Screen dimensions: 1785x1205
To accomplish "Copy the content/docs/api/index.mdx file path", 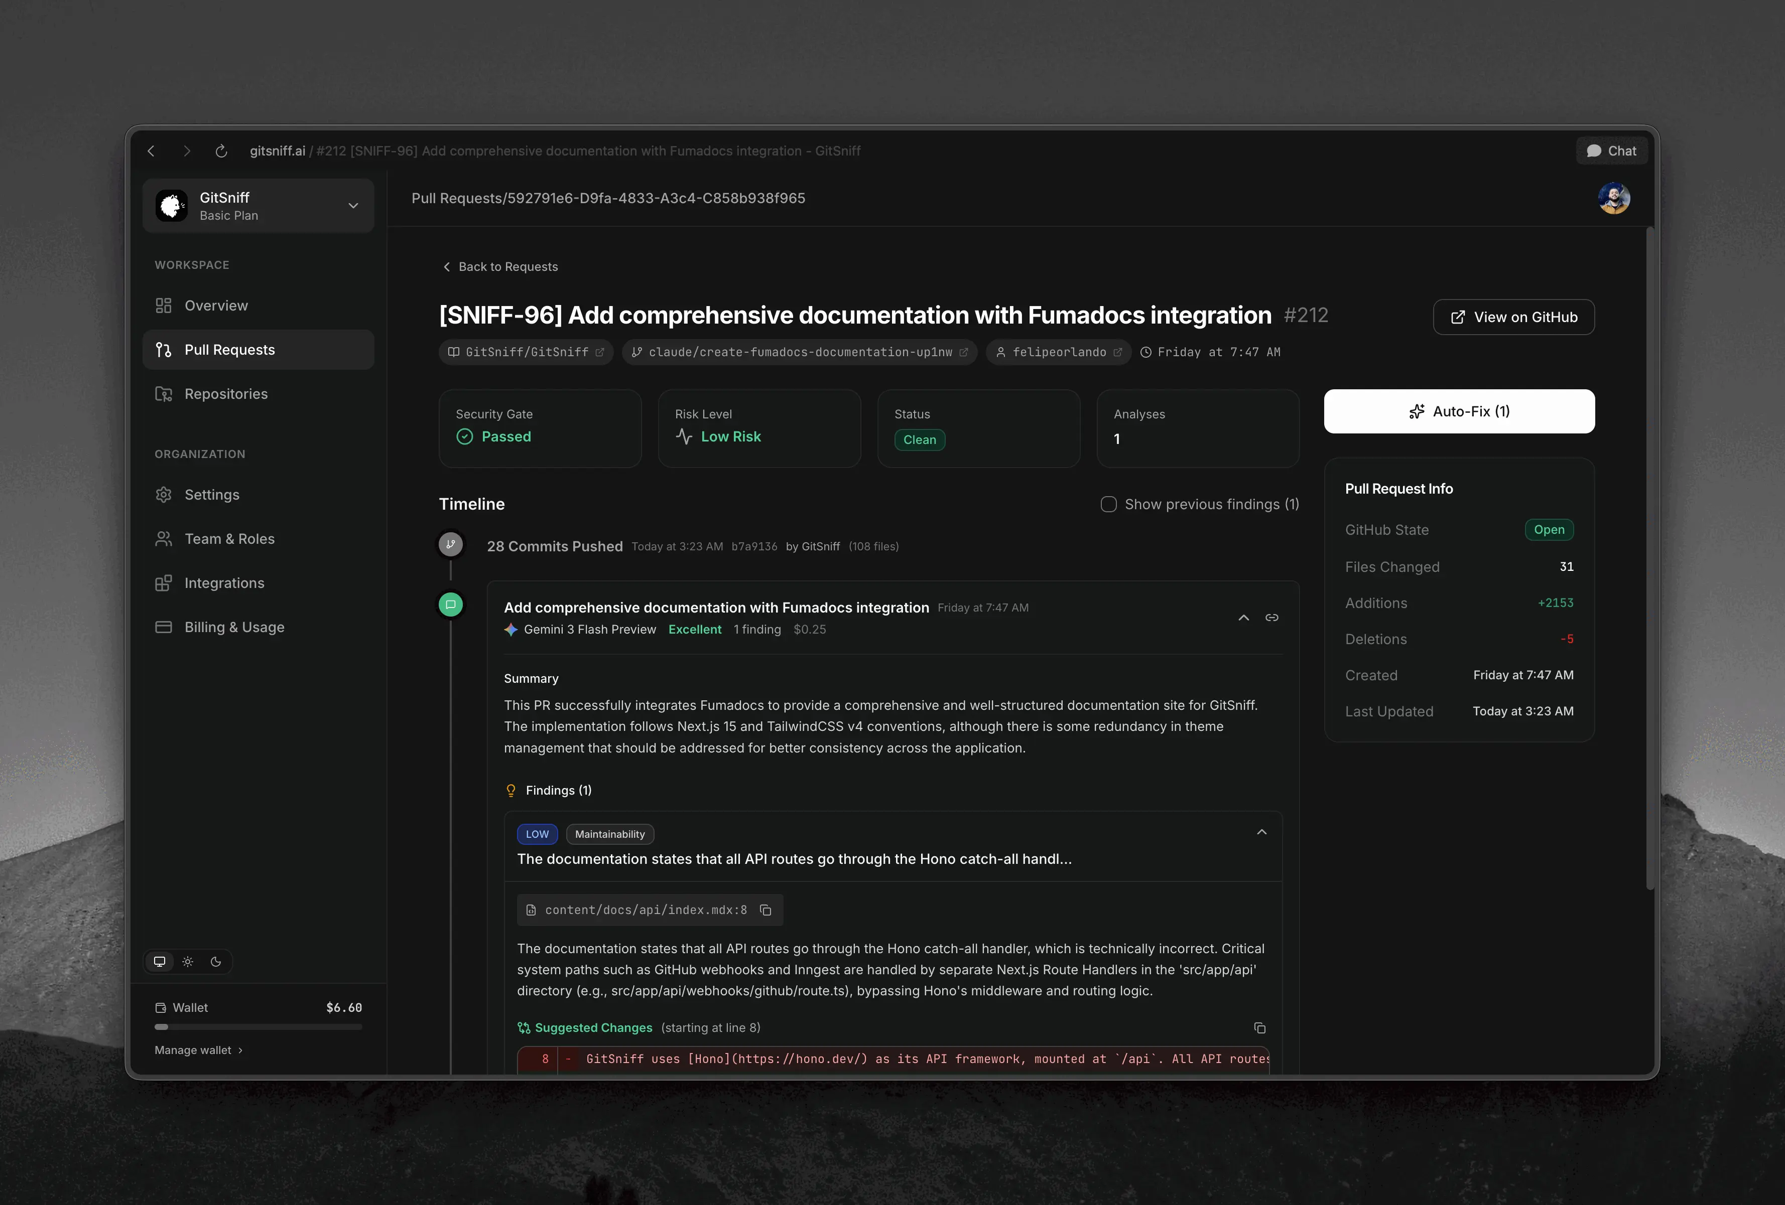I will pyautogui.click(x=765, y=911).
